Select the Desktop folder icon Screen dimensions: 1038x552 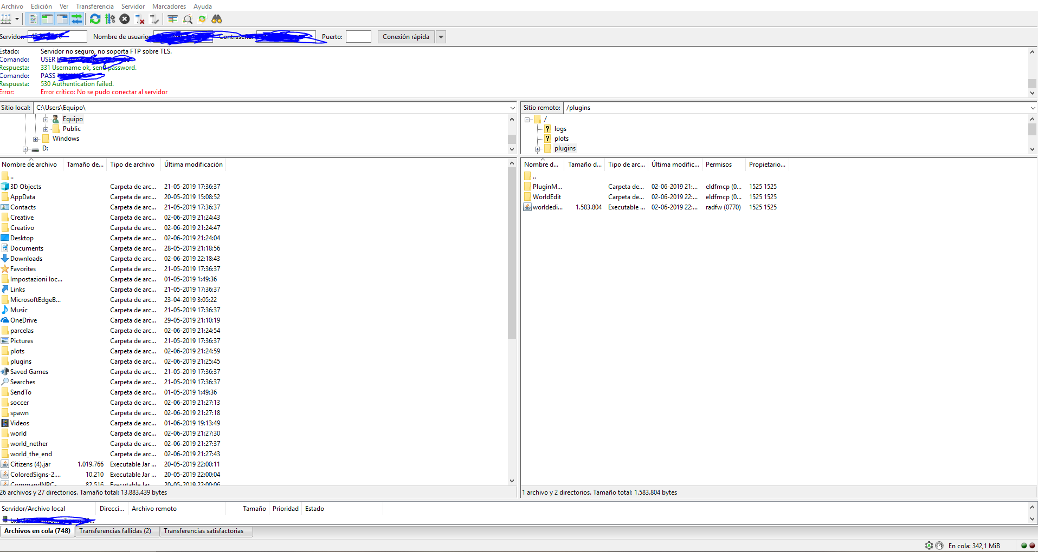(x=5, y=238)
